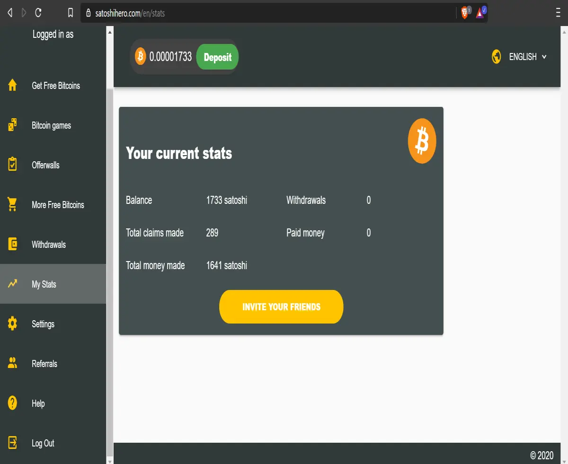Viewport: 568px width, 464px height.
Task: Click the wallet icon beside Withdrawals
Action: tap(13, 244)
